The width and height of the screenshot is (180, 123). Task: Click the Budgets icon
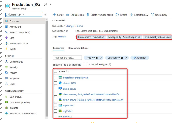6,108
